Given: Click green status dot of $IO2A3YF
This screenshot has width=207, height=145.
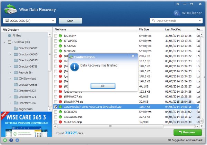Looking at the screenshot, I should coord(60,36).
